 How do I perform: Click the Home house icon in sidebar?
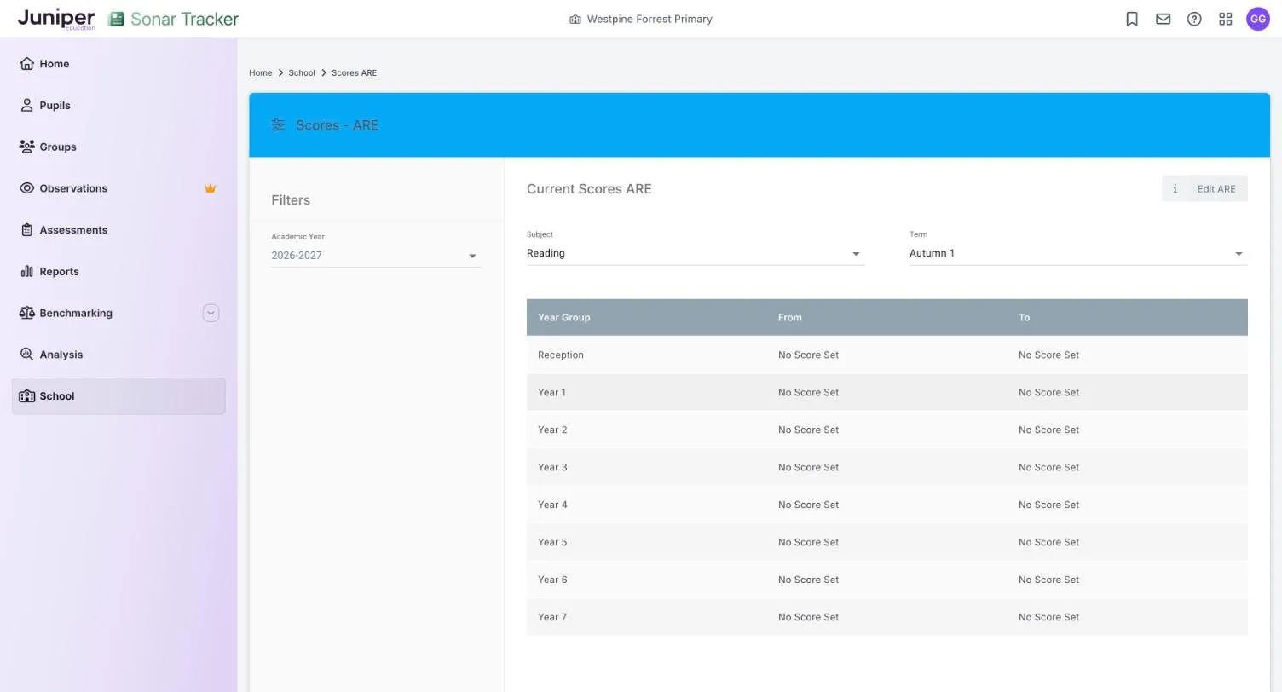26,64
